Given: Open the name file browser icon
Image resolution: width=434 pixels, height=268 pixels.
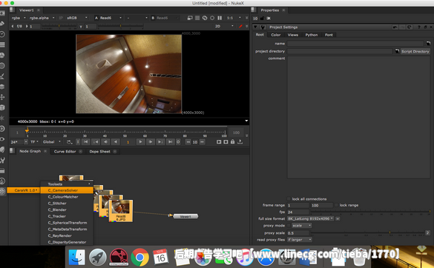Looking at the screenshot, I should pos(428,44).
